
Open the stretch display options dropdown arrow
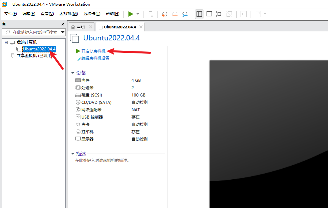pyautogui.click(x=265, y=14)
